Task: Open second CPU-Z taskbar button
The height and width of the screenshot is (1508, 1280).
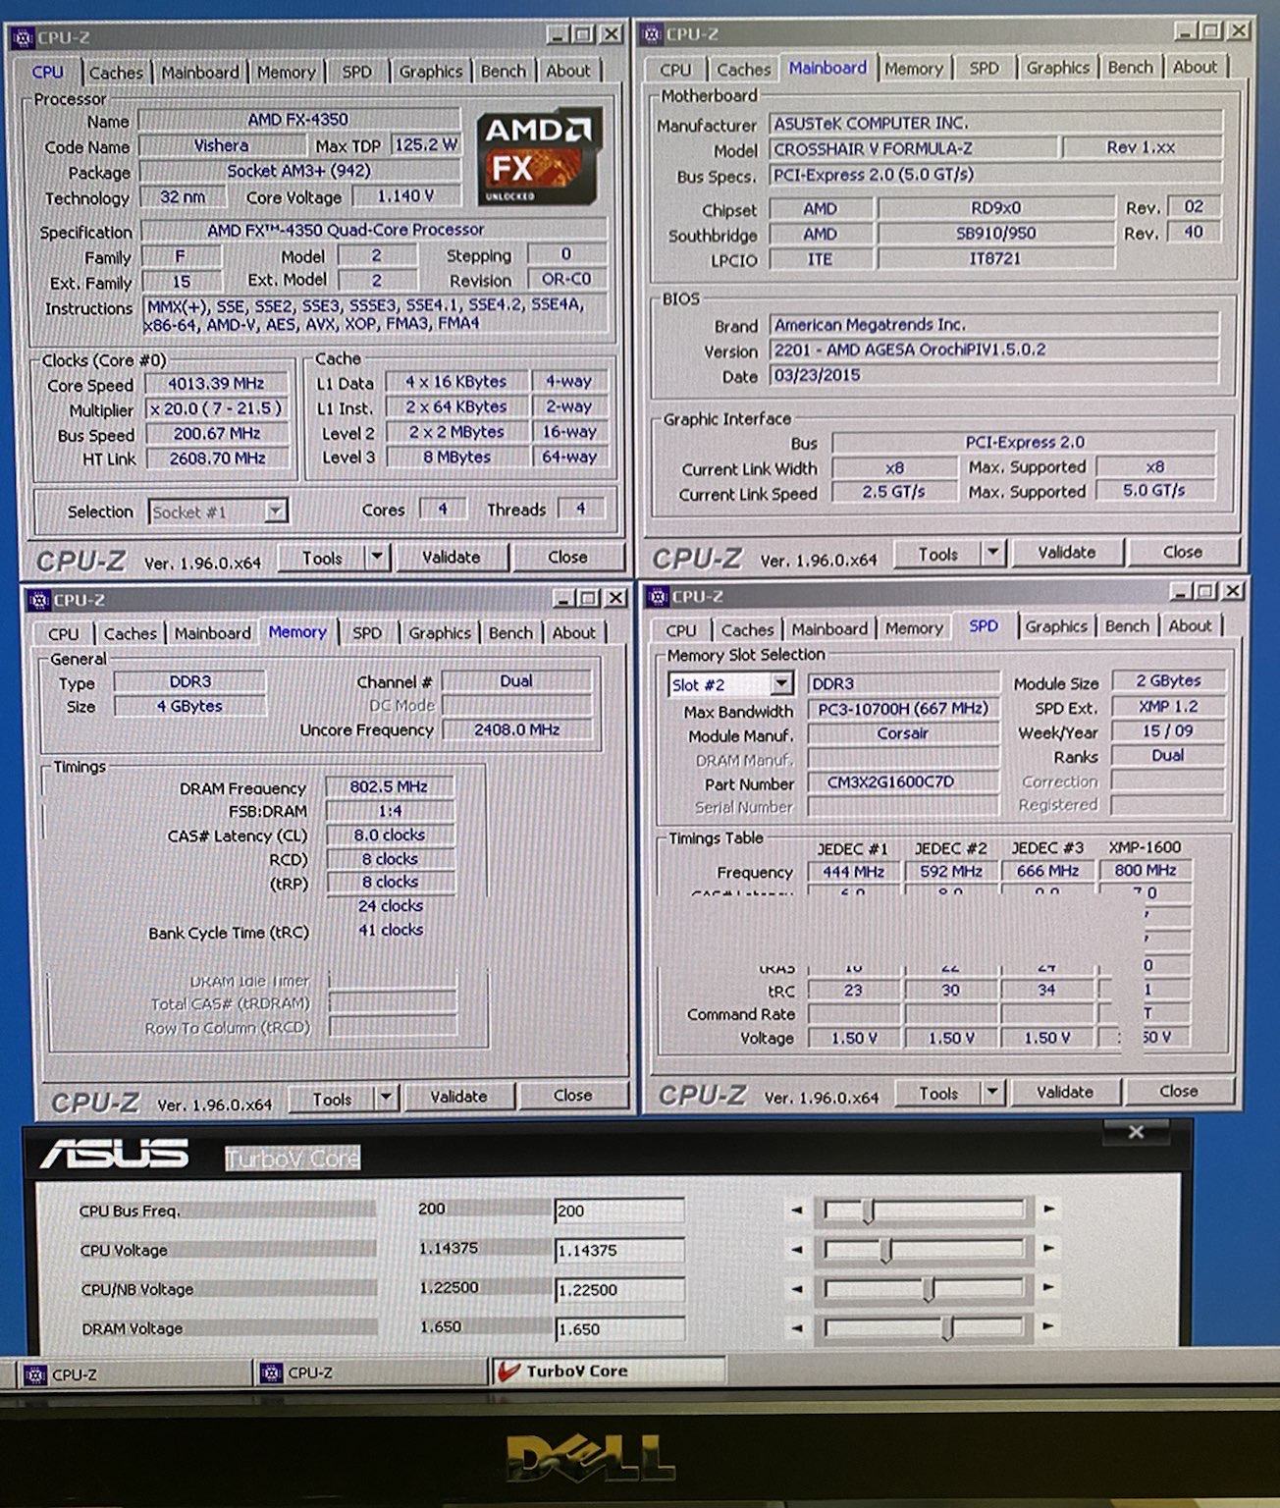Action: pos(369,1373)
